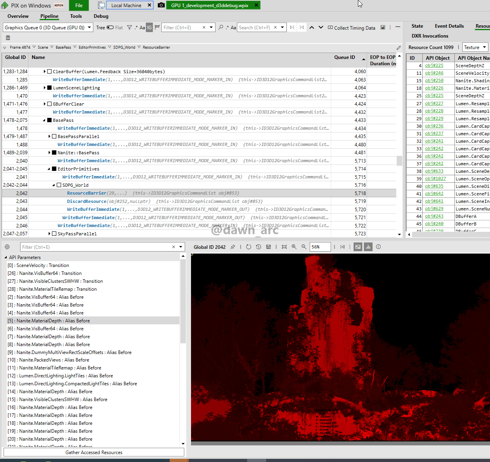Click Gather Accessed Resources button
The width and height of the screenshot is (490, 462).
(x=94, y=453)
